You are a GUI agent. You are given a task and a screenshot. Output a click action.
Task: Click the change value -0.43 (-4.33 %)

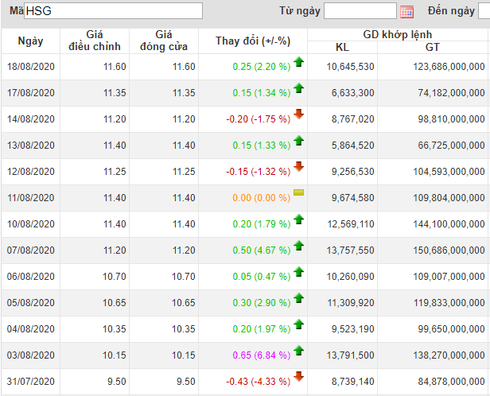258,382
